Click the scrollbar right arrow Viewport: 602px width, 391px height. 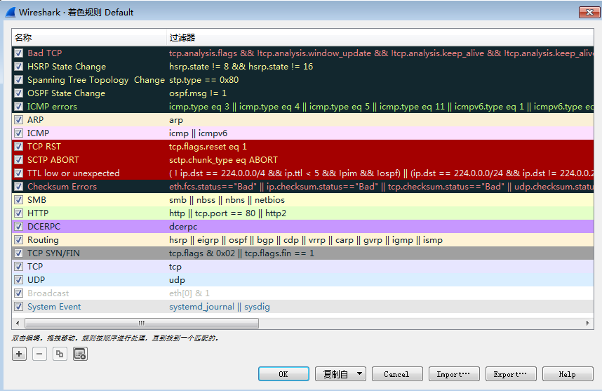pos(587,323)
